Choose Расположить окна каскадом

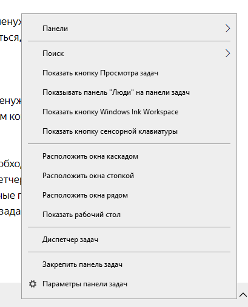(129, 156)
